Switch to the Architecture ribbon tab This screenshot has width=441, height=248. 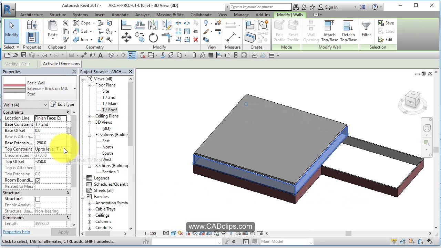31,14
